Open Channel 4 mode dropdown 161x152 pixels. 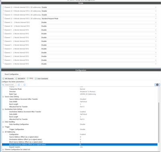tap(99, 49)
